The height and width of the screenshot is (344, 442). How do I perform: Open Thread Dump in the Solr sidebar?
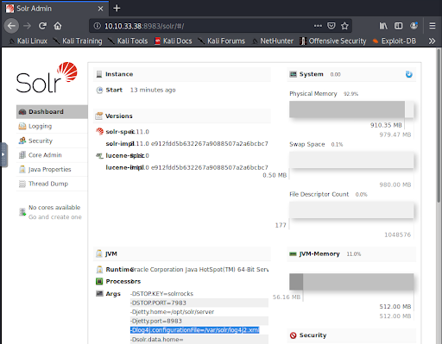(x=52, y=184)
